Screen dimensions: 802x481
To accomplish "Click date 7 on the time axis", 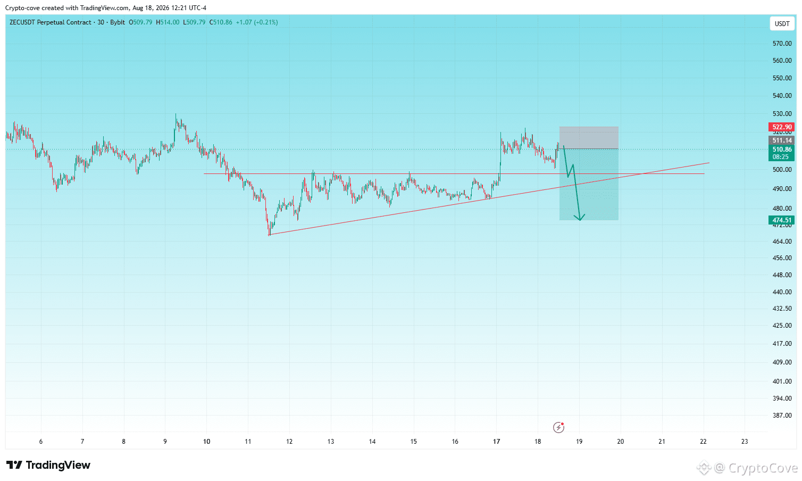I will point(82,442).
